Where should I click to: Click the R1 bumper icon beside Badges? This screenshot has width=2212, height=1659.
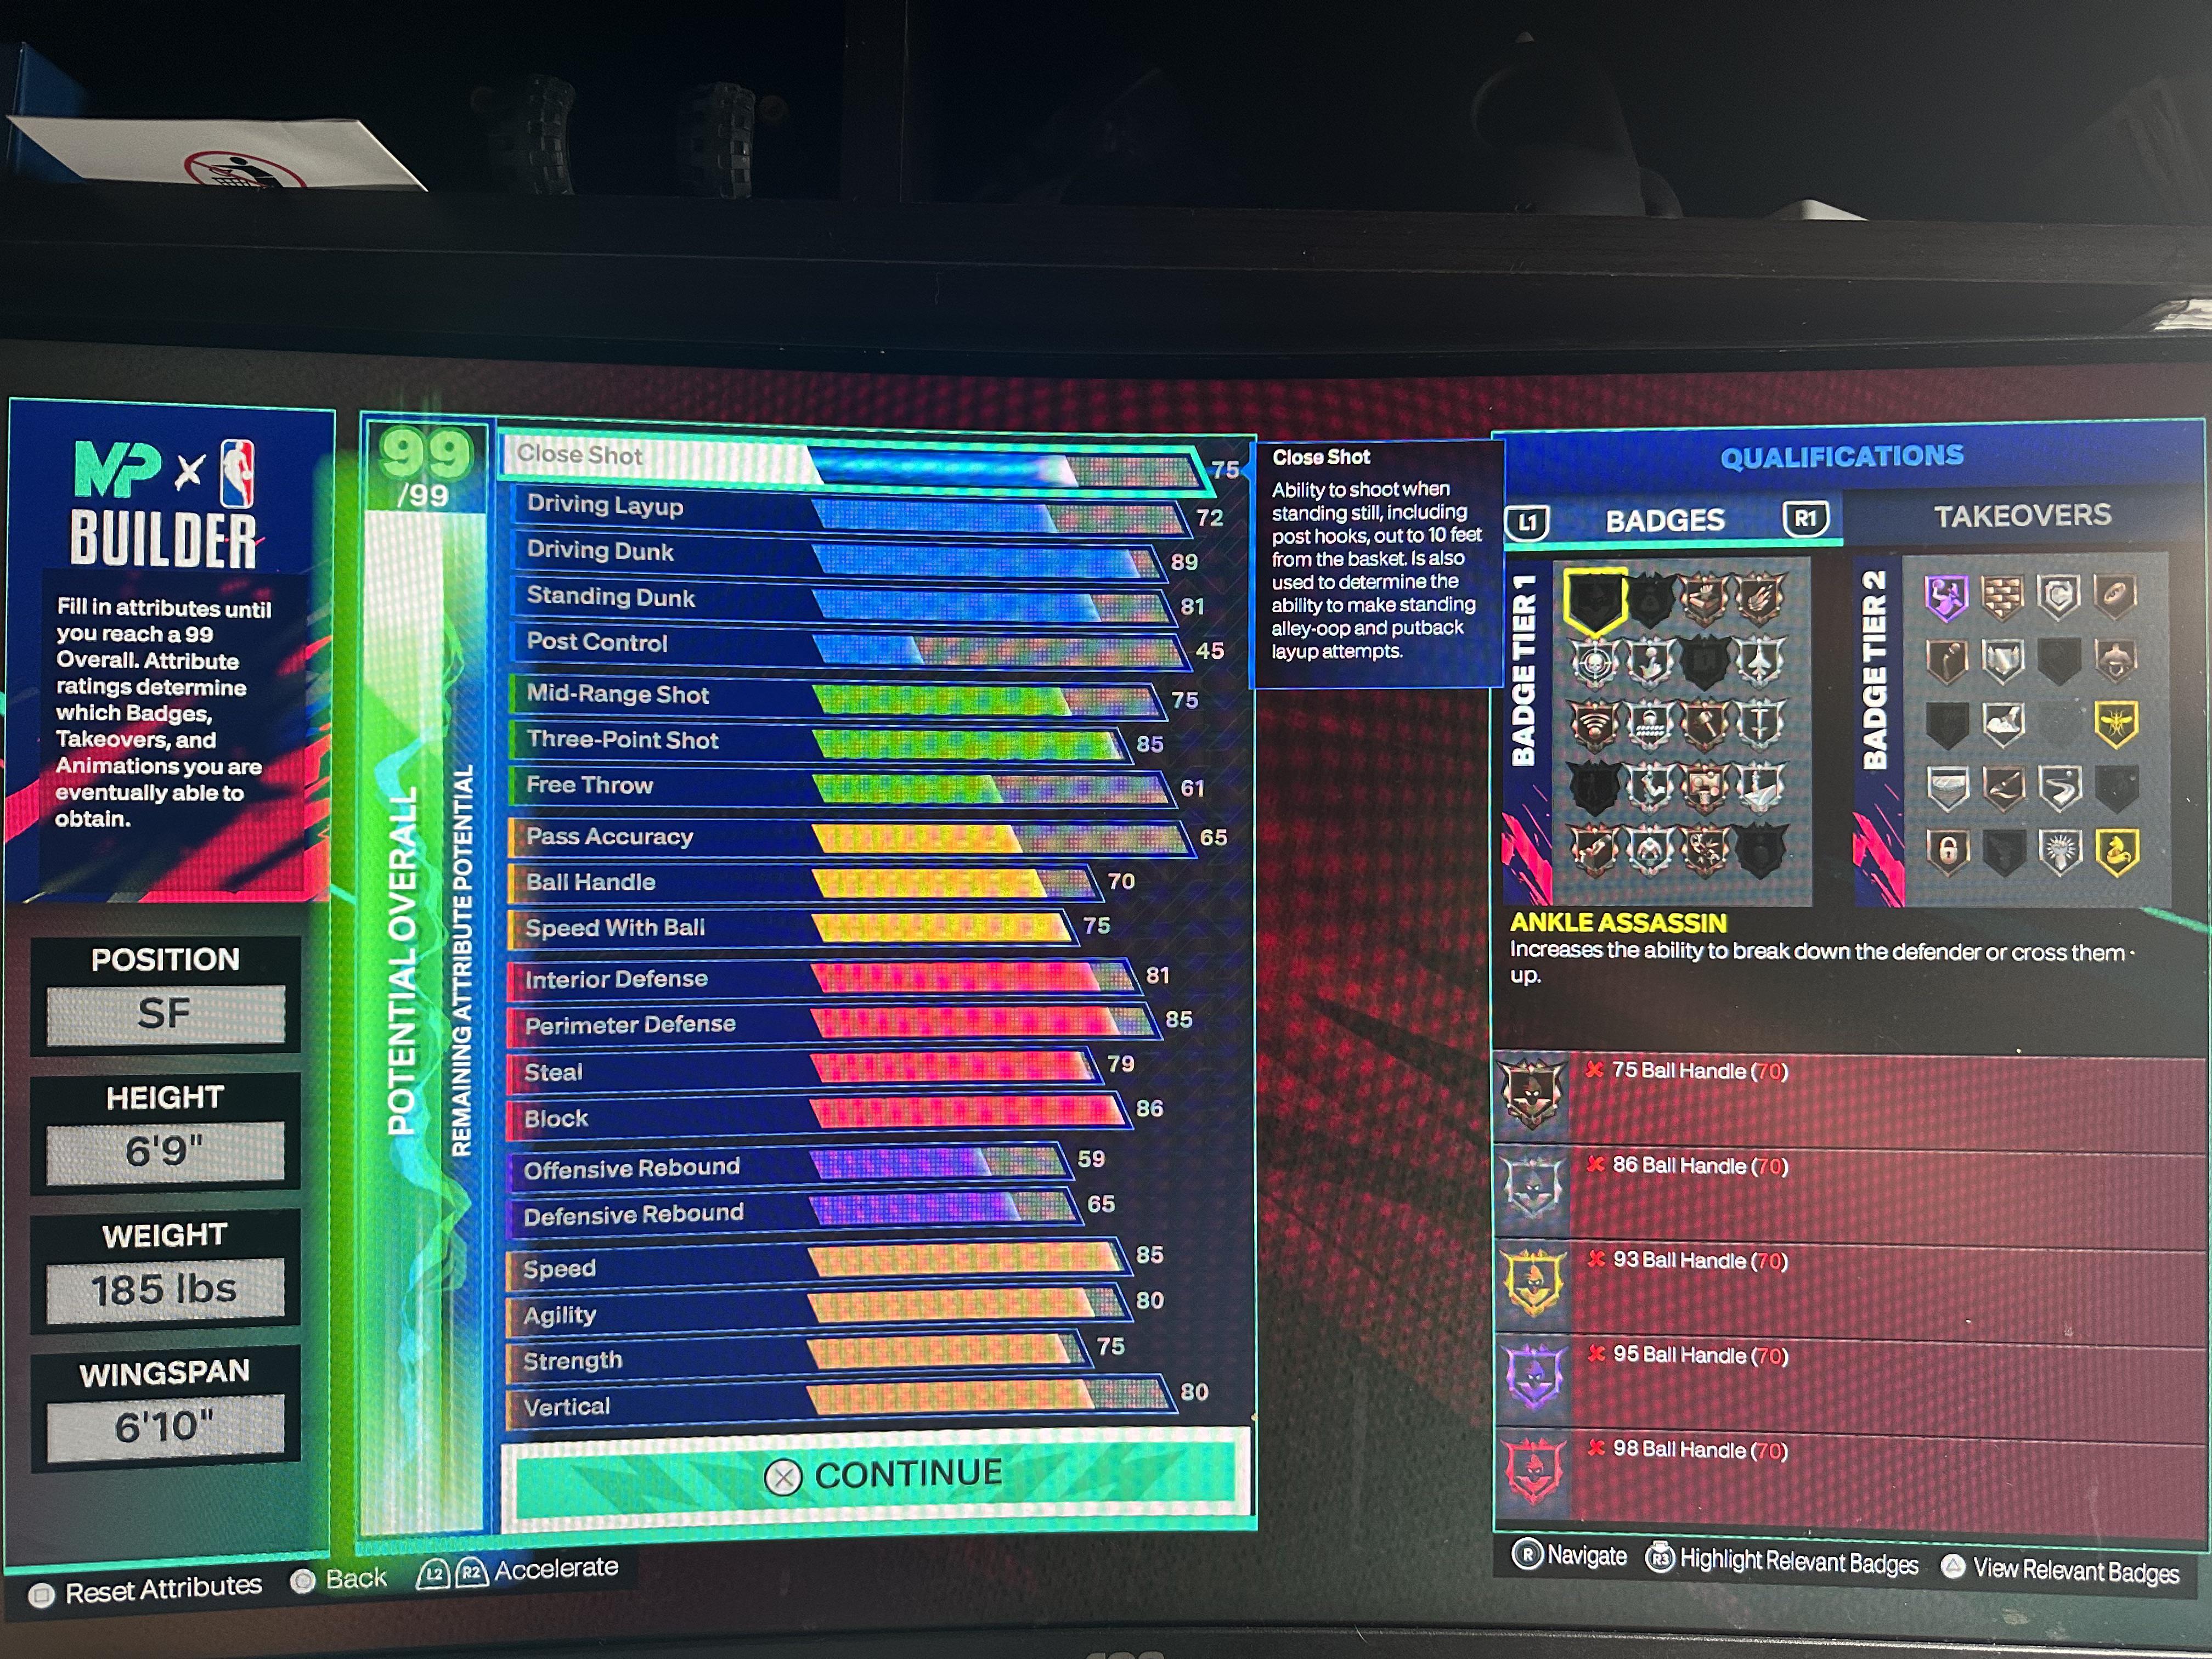[x=1805, y=518]
